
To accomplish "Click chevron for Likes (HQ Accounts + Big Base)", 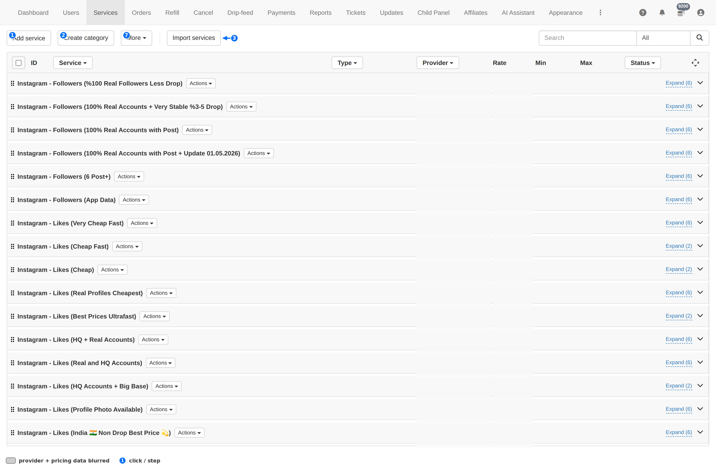I will [x=700, y=386].
